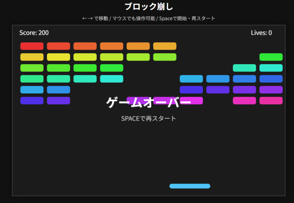
Task: Click the light blue paddle
Action: coord(190,186)
